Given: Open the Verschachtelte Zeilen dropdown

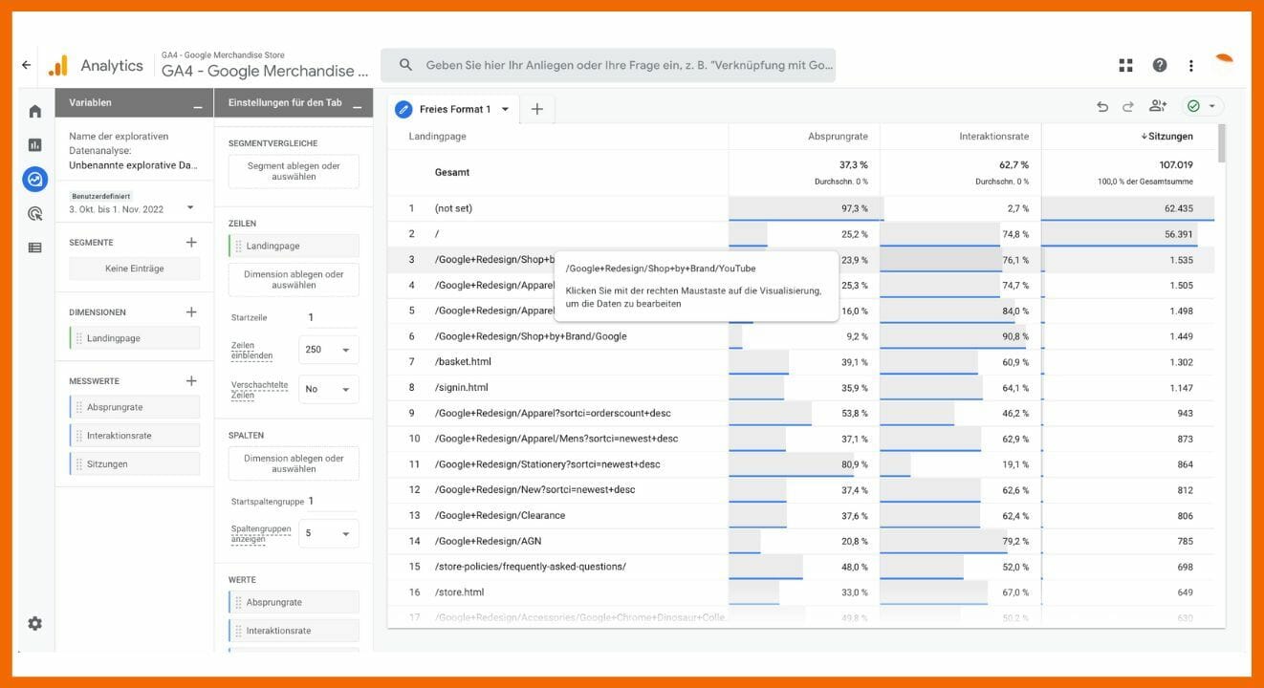Looking at the screenshot, I should click(328, 389).
